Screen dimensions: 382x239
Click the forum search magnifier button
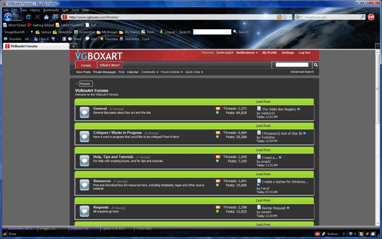[x=315, y=65]
